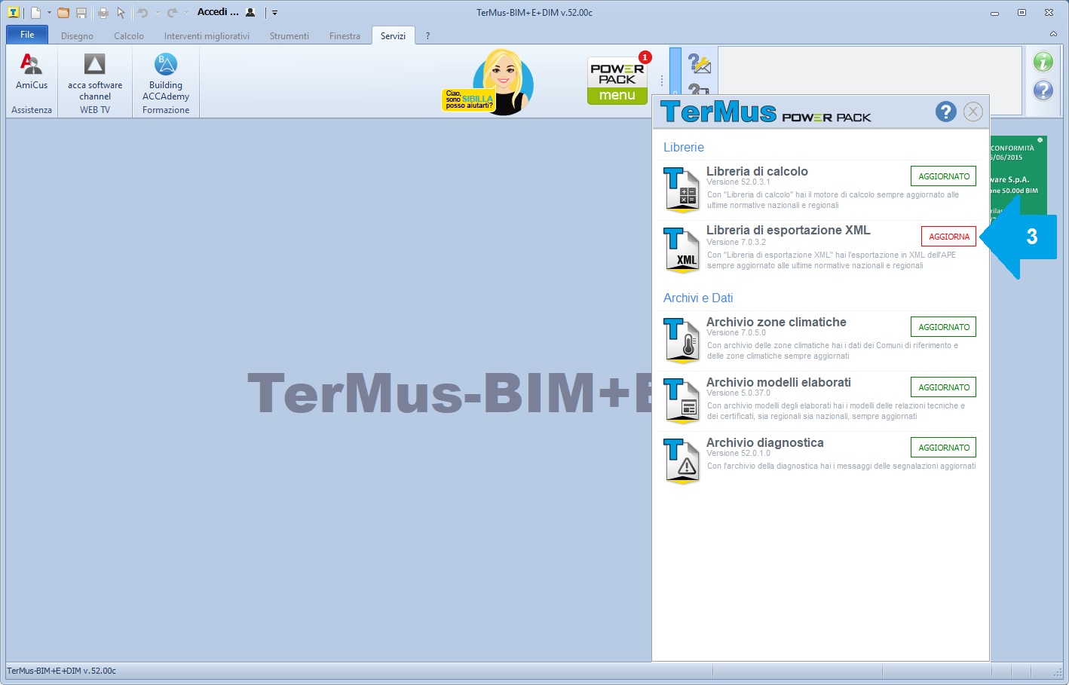This screenshot has height=685, width=1069.
Task: Open the Interventi migliorativi tab
Action: point(207,35)
